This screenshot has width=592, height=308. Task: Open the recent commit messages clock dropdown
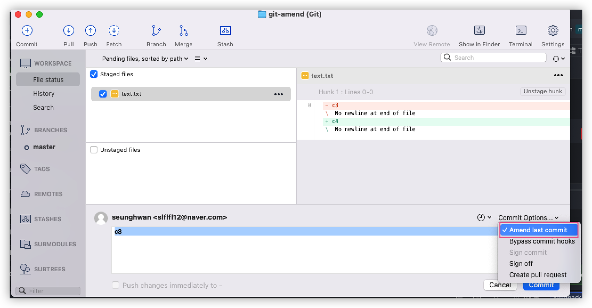tap(484, 217)
